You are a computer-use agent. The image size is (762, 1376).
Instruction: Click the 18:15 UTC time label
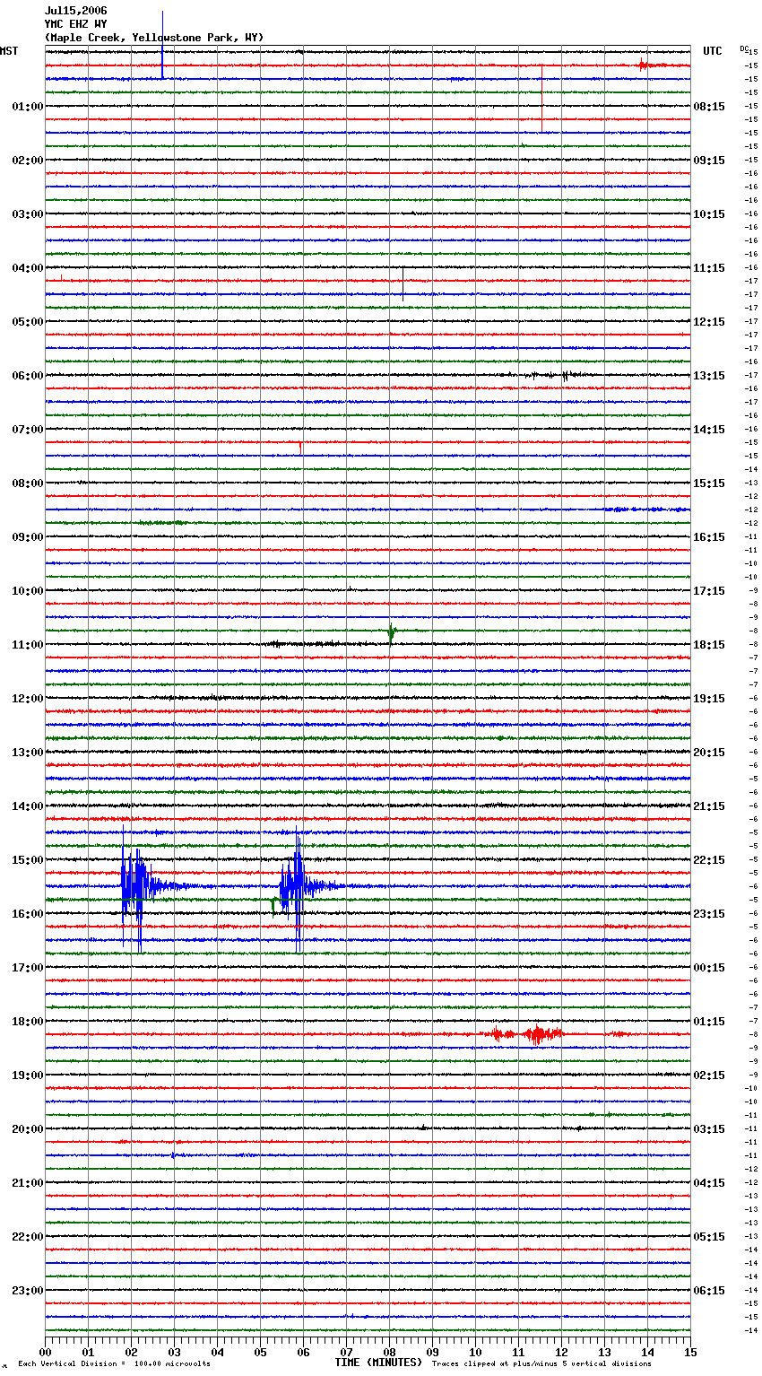709,645
